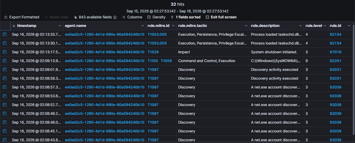Screen dimensions: 355x143
Task: Select Discovery tactic cell in 02:08:52.7 row
Action: [x=213, y=105]
